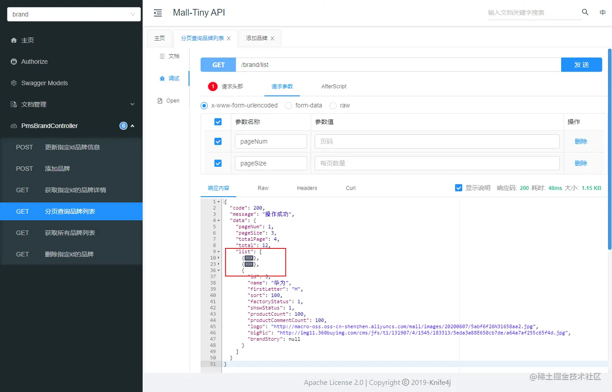Click the 调试 bug icon
This screenshot has height=392, width=612.
click(x=162, y=78)
